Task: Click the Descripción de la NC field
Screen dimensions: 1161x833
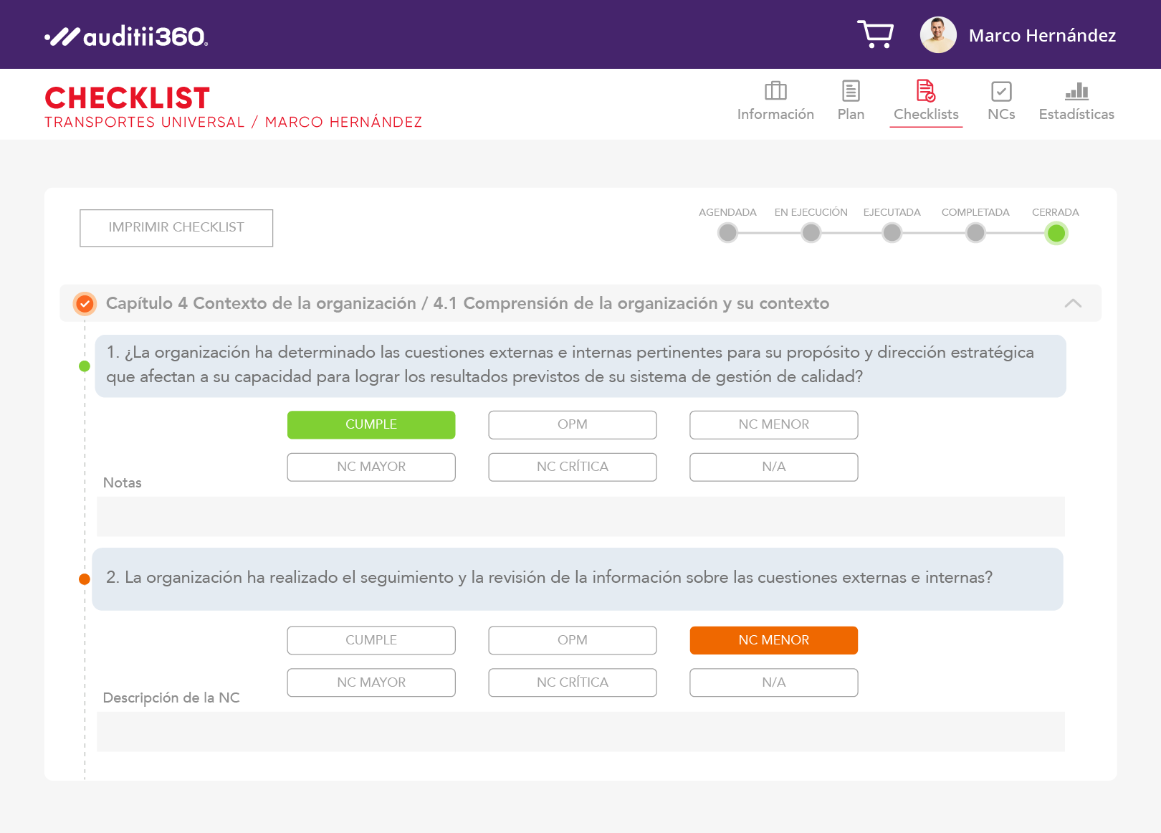Action: (580, 731)
